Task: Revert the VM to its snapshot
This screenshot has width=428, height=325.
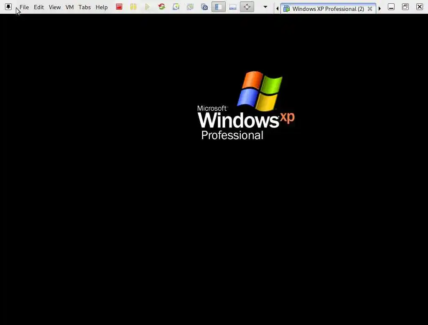Action: click(x=190, y=7)
